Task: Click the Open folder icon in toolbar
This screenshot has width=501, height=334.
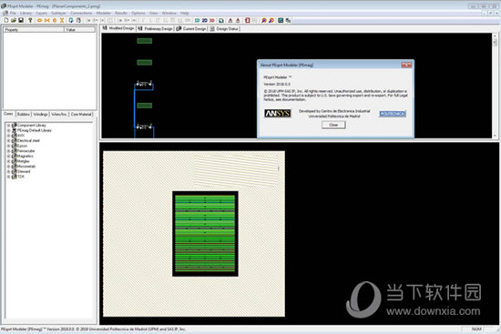Action: coord(14,20)
